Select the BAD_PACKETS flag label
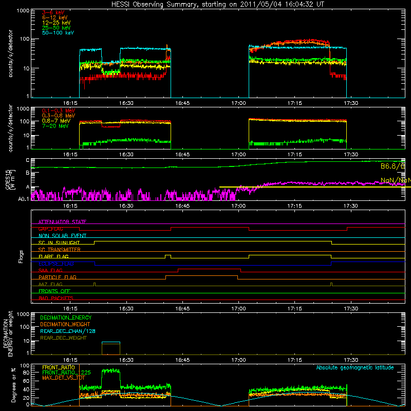 point(56,298)
